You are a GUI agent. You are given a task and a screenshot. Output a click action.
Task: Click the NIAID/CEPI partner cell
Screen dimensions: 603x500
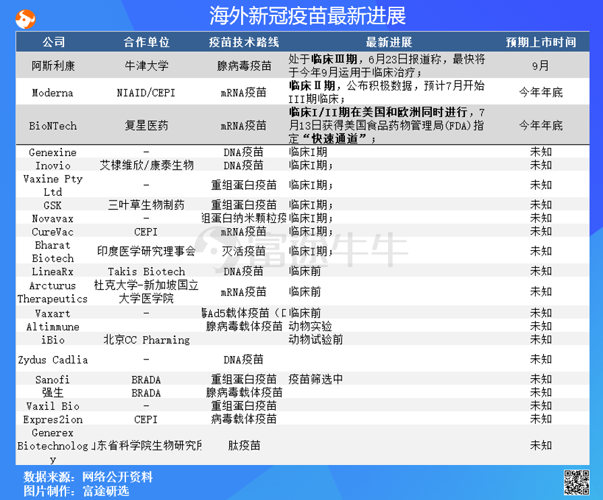point(146,93)
